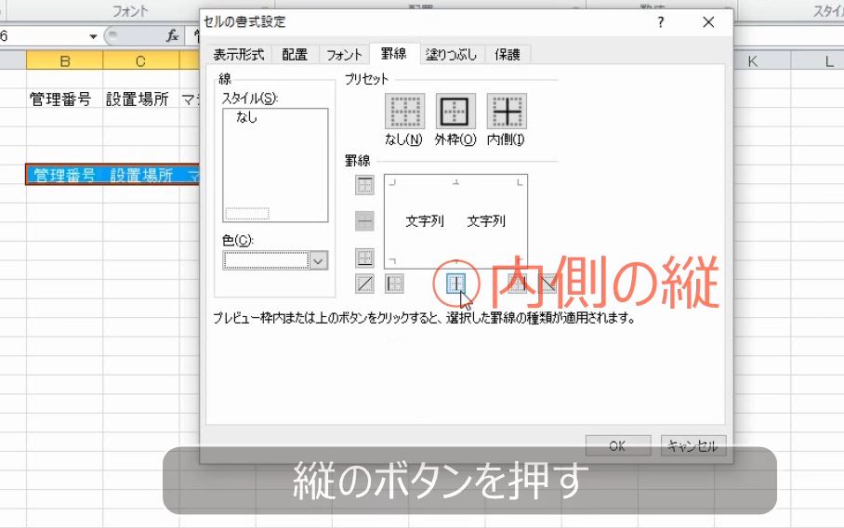
Task: Toggle the inside horizontal border button
Action: click(364, 220)
